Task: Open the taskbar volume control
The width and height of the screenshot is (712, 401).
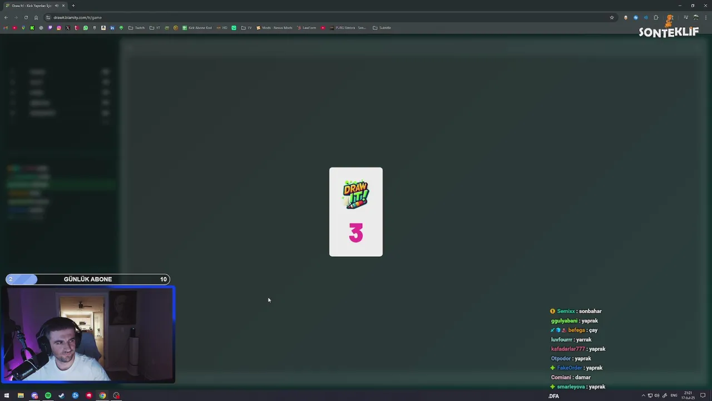Action: tap(657, 395)
